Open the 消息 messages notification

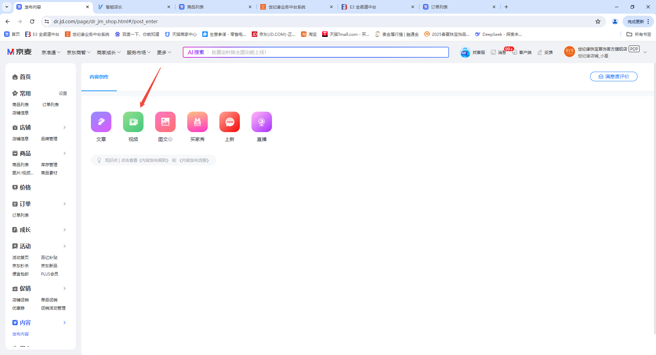[x=498, y=52]
